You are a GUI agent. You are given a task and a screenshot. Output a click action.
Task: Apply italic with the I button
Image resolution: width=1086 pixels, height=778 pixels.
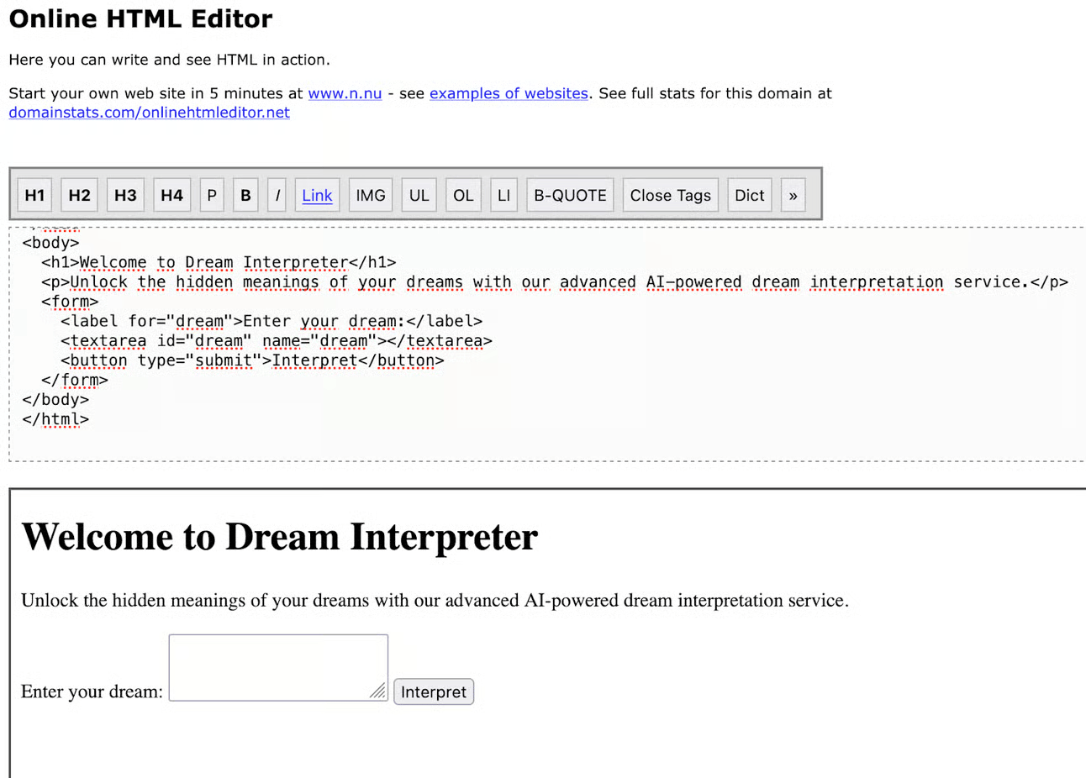pyautogui.click(x=277, y=195)
